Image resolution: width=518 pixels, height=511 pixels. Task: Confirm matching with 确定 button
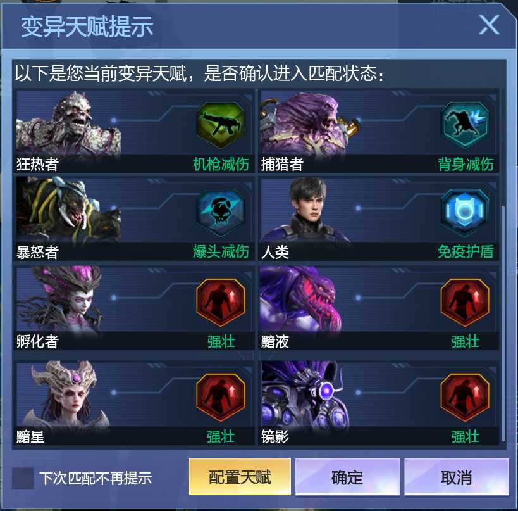point(347,477)
